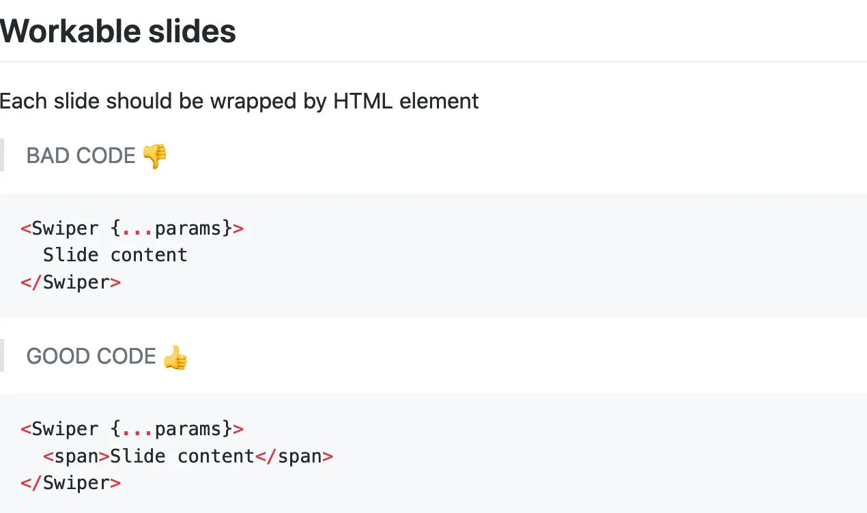This screenshot has width=867, height=513.
Task: Click the opening span tag in good code
Action: tap(76, 456)
